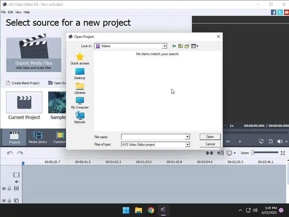The width and height of the screenshot is (289, 217).
Task: Create a new folder in Open Project dialog
Action: pyautogui.click(x=187, y=46)
